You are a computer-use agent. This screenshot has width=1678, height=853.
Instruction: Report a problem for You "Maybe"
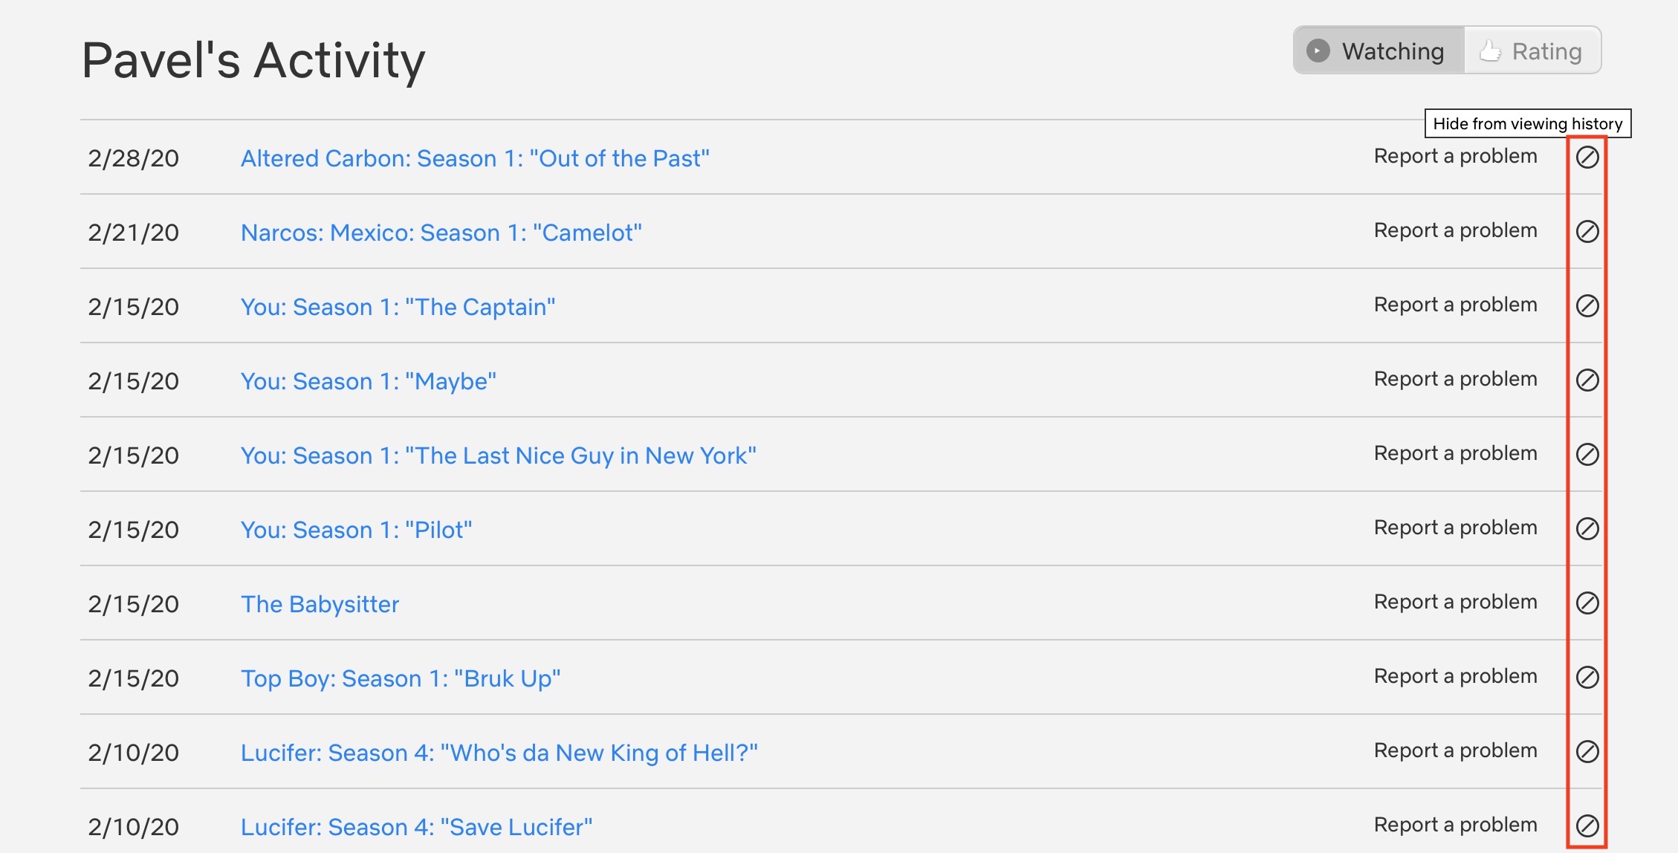click(1455, 379)
